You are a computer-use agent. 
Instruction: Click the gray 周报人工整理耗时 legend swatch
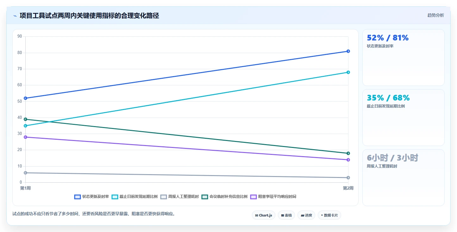[164, 197]
